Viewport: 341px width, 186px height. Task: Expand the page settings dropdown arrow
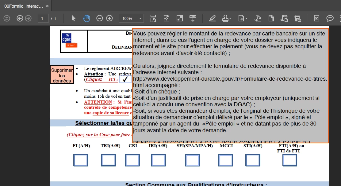tap(246, 19)
